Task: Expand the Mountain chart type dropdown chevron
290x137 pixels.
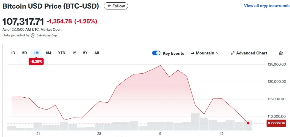Action: point(217,53)
